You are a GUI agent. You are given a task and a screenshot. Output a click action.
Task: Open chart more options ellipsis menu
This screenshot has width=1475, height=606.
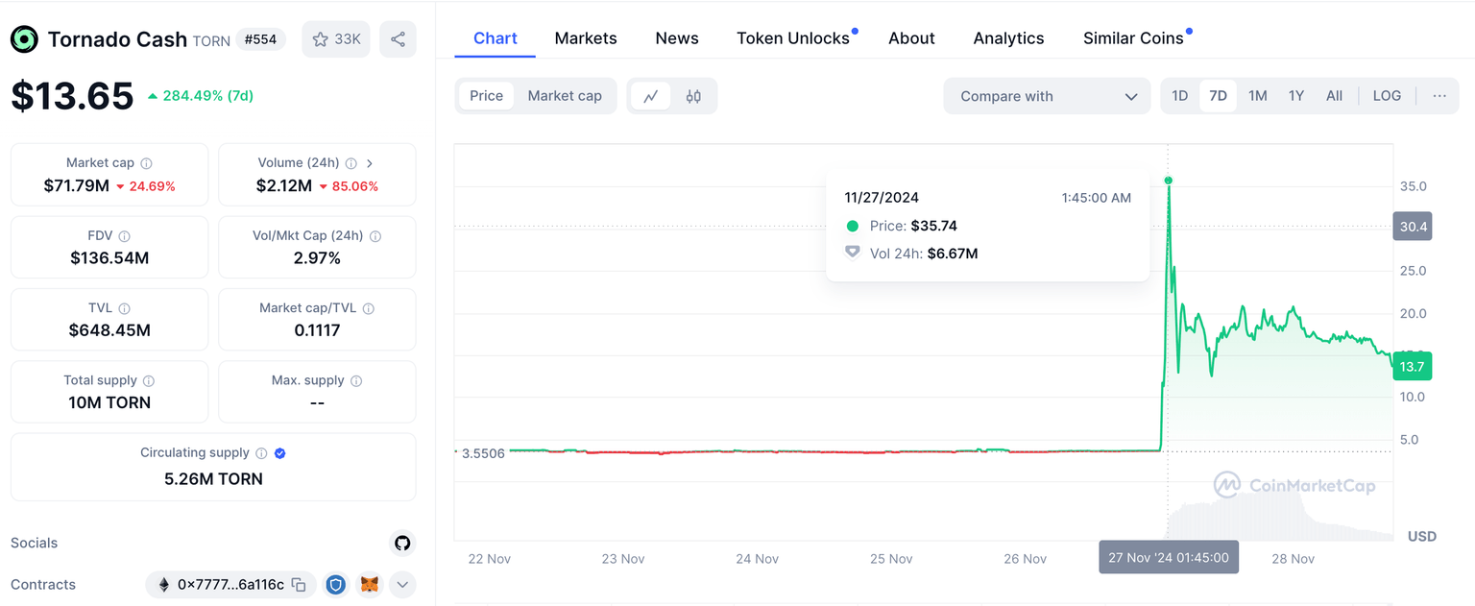[x=1439, y=96]
